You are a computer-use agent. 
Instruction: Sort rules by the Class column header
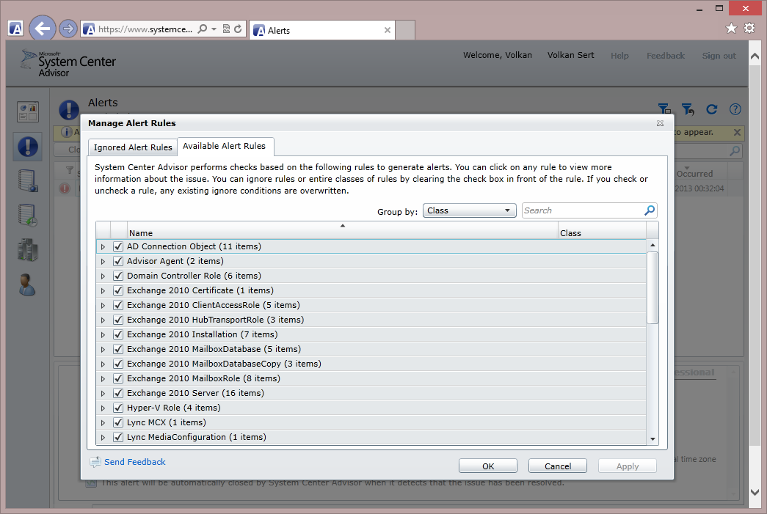(x=602, y=231)
